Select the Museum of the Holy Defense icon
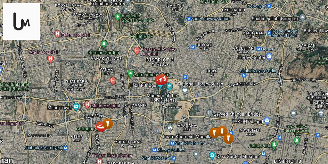 170,86
